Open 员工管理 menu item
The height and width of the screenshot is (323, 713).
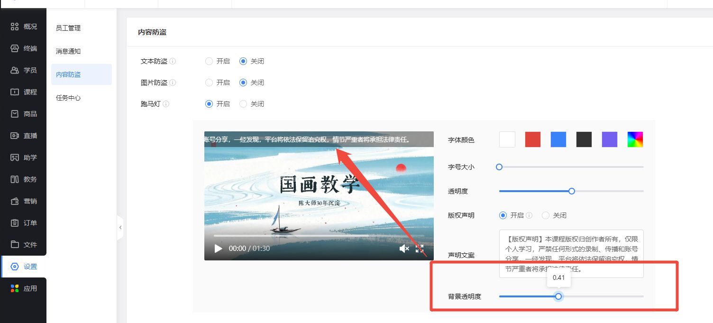point(68,28)
